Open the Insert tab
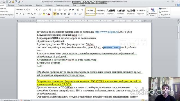Image resolution: width=180 pixels, height=101 pixels. (x=11, y=5)
